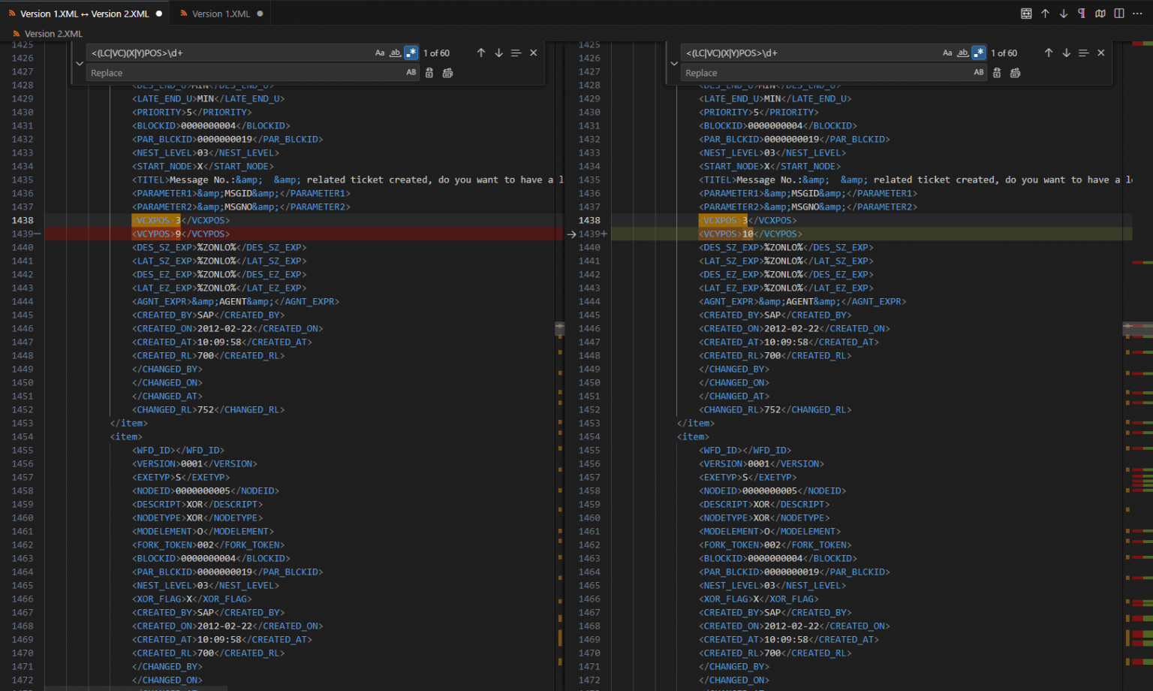Toggle preserve case AB button in left replace row
Image resolution: width=1153 pixels, height=691 pixels.
(411, 72)
